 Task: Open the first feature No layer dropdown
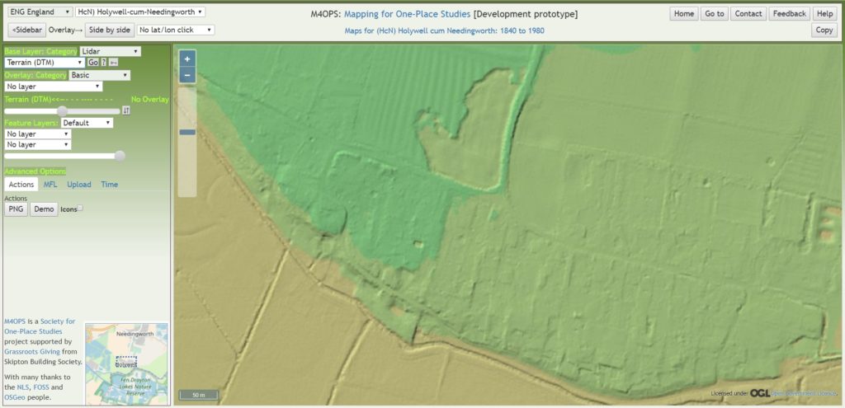(38, 134)
